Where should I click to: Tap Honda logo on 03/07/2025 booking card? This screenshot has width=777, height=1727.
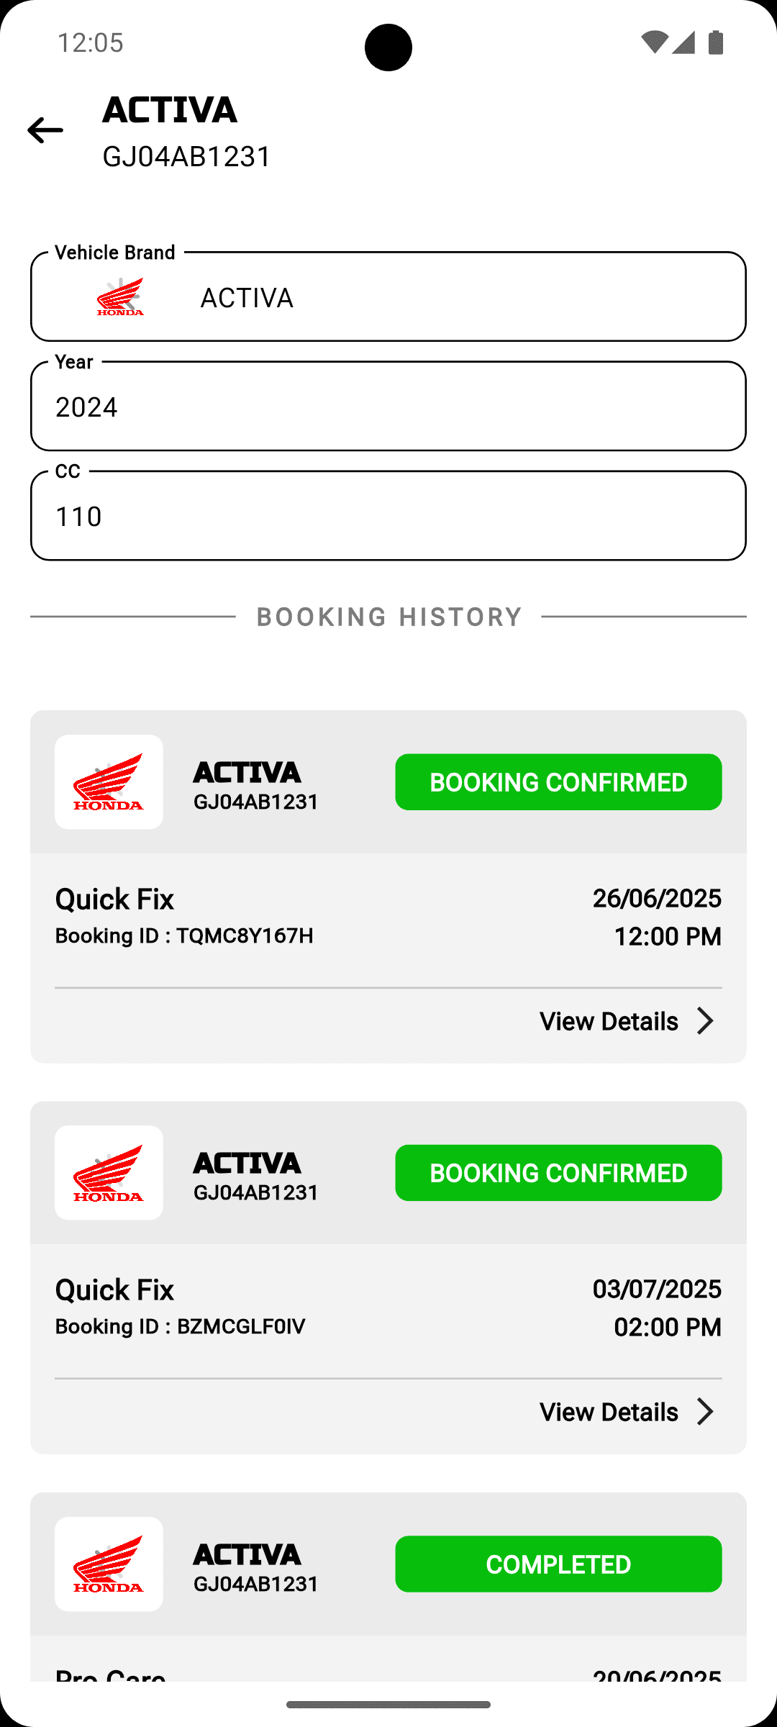(x=109, y=1173)
